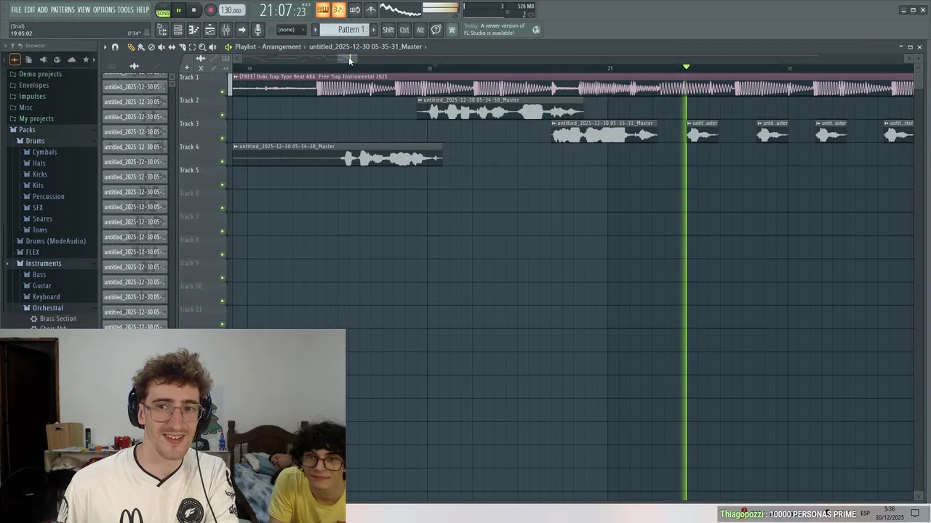Image resolution: width=931 pixels, height=523 pixels.
Task: Show audio files tab in browser
Action: pos(15,60)
